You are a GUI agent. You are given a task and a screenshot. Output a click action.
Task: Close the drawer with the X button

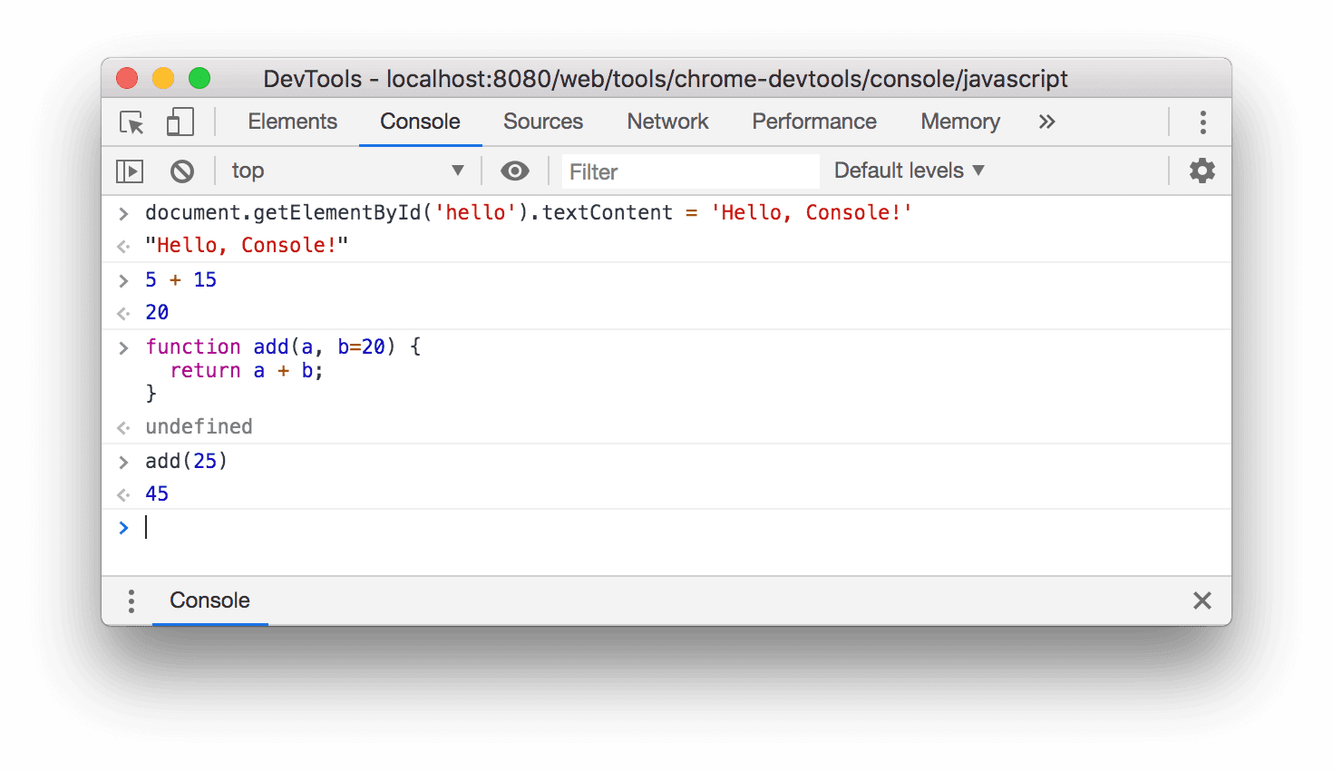[1202, 600]
